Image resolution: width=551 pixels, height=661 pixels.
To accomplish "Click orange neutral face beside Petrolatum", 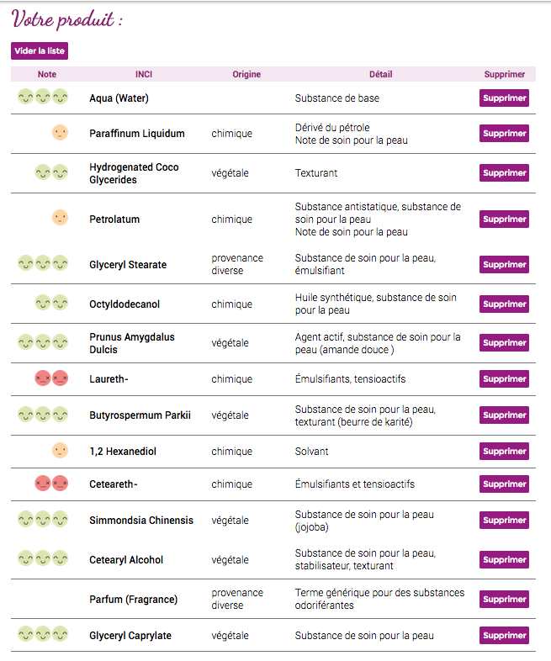I will (x=60, y=219).
